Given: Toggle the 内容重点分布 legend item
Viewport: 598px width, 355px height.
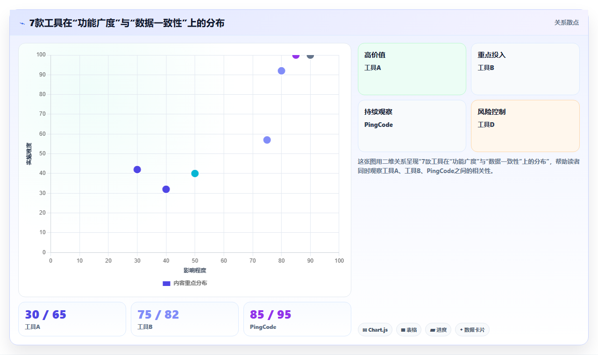Looking at the screenshot, I should coord(185,283).
